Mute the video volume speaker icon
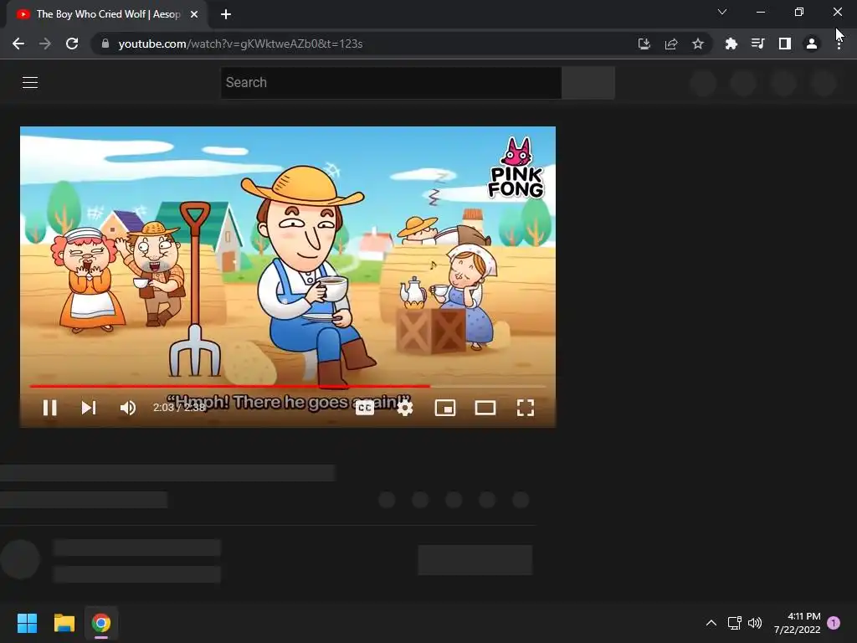 [128, 408]
